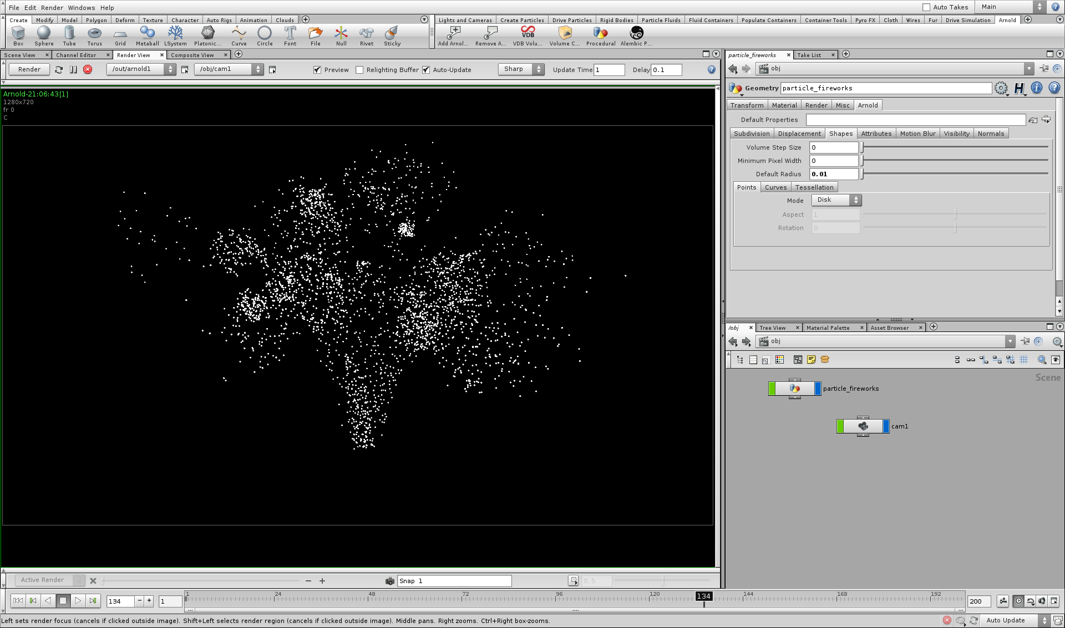Click the Torus shelf tool
The image size is (1065, 628).
point(94,35)
